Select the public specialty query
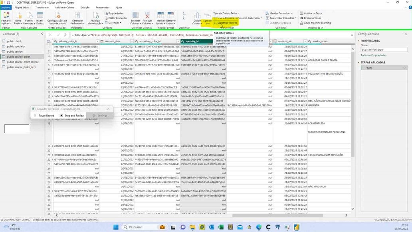Viewport: 412px width, 232px height. click(16, 47)
